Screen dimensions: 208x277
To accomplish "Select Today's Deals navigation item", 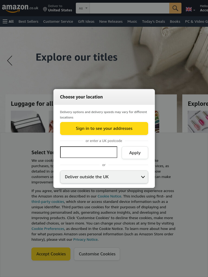I will coord(154,22).
